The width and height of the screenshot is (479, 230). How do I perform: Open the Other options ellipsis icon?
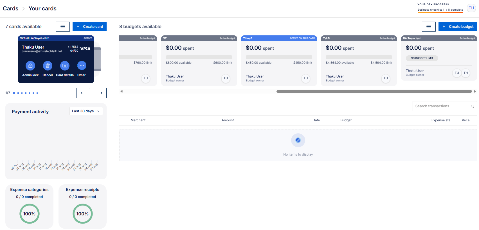coord(82,66)
